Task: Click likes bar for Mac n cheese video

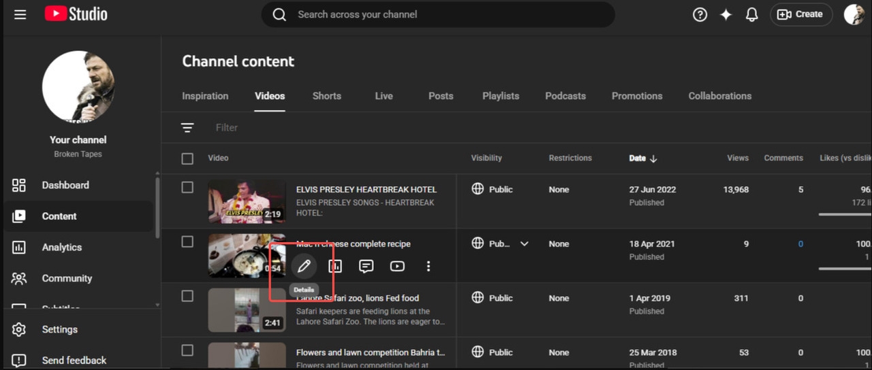Action: 845,269
